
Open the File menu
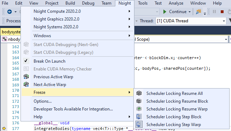pos(5,3)
